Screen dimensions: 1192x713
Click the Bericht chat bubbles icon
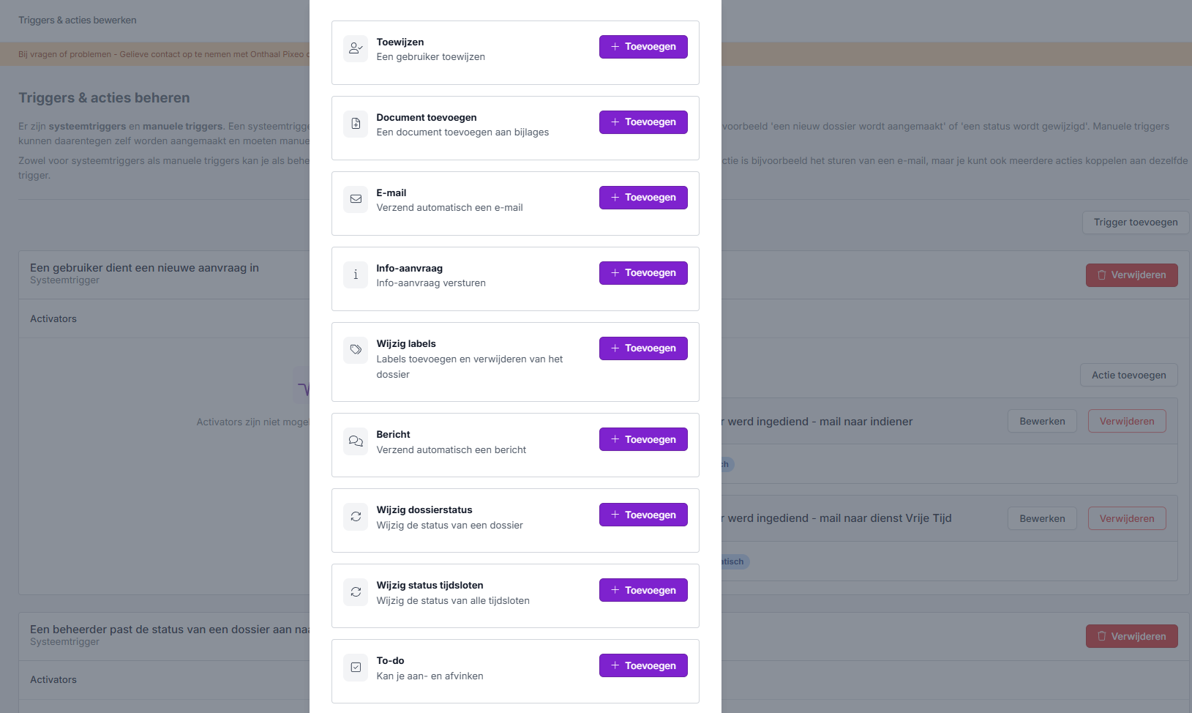tap(356, 441)
